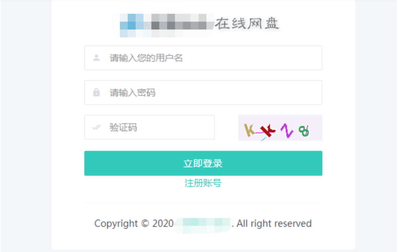Click the green 8 character in the captcha
Image resolution: width=397 pixels, height=252 pixels.
coord(303,131)
